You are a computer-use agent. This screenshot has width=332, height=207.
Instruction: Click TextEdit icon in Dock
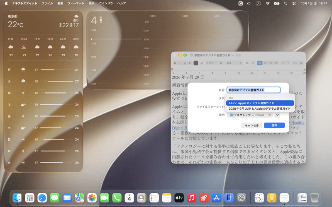pyautogui.click(x=284, y=198)
